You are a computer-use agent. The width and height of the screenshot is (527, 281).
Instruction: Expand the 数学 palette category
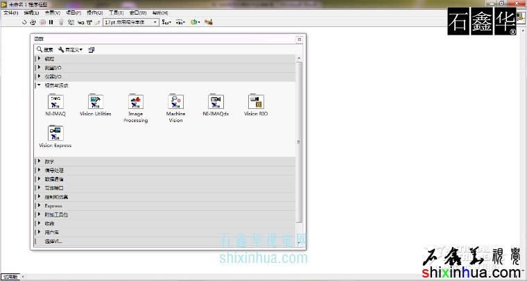(165, 162)
